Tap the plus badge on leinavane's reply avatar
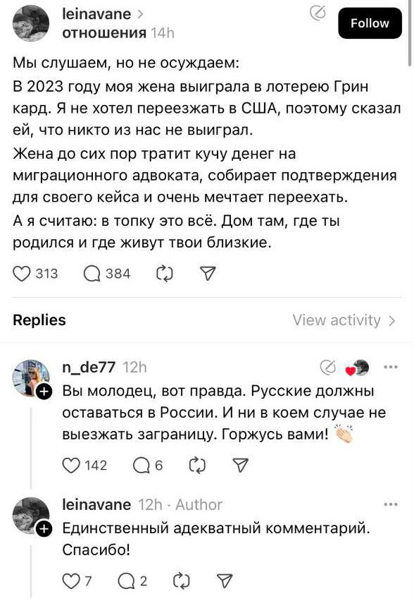This screenshot has width=414, height=601. point(44,529)
